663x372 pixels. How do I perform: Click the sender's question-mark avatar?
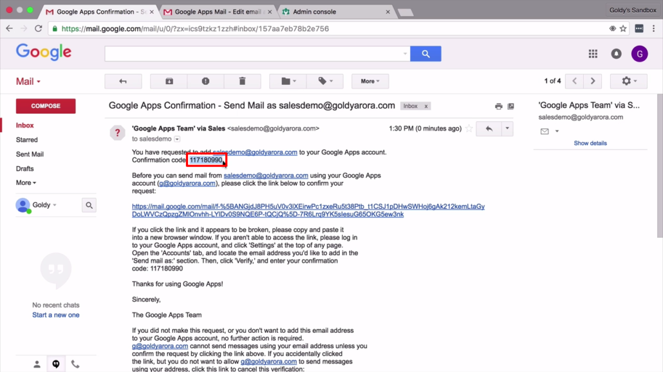coord(117,132)
